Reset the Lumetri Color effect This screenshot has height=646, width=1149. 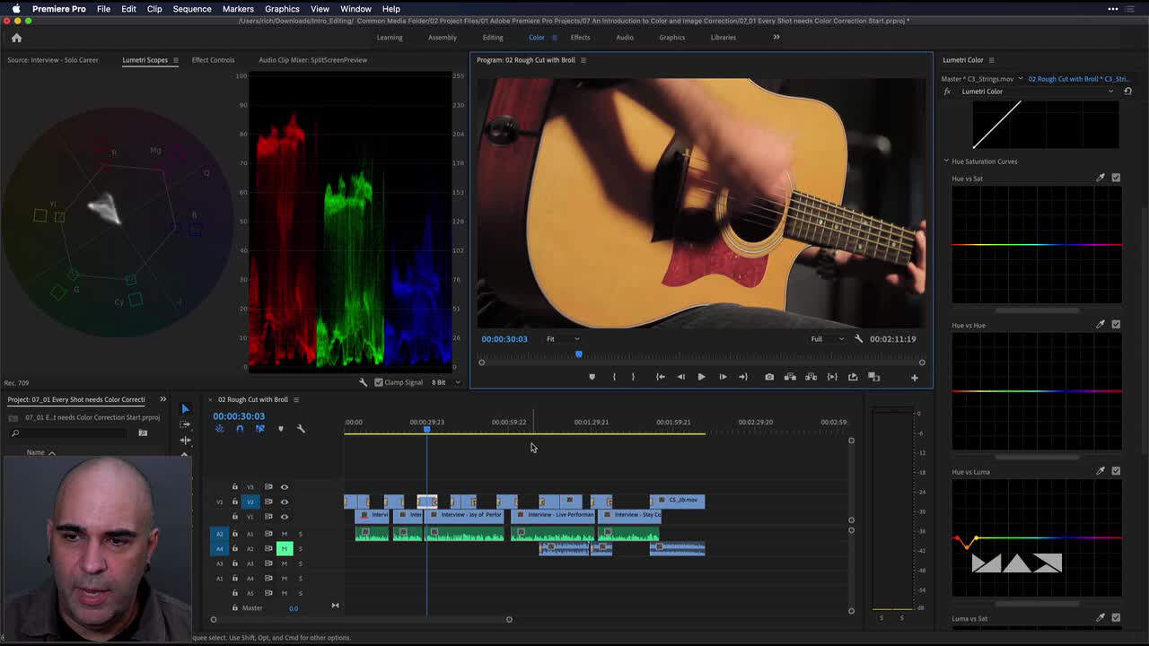click(x=1127, y=92)
